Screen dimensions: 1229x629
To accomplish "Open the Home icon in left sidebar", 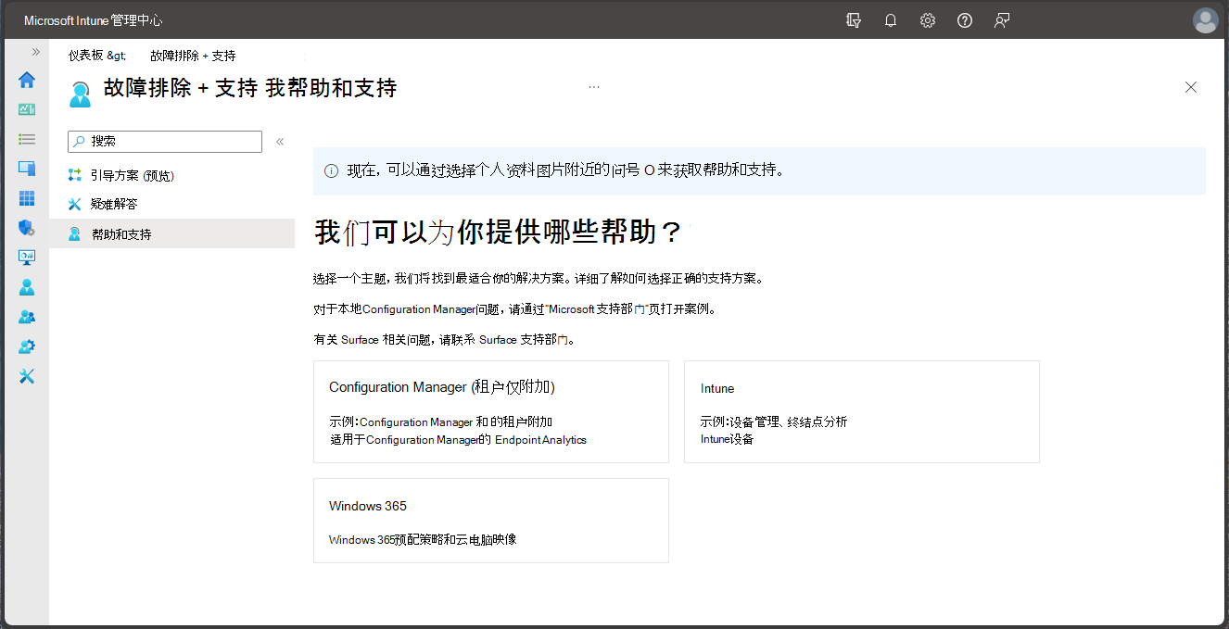I will coord(27,80).
